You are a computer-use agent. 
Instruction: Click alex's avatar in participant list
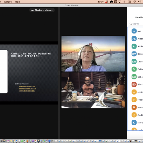pos(134,31)
